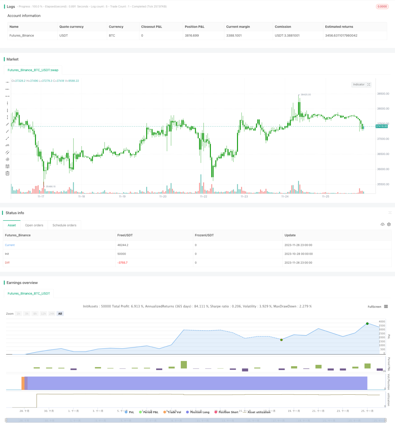
Task: Collapse the Status info panel
Action: point(390,213)
